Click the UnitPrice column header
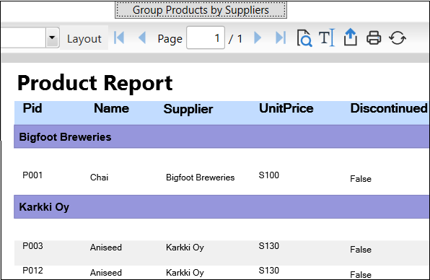 click(x=286, y=108)
